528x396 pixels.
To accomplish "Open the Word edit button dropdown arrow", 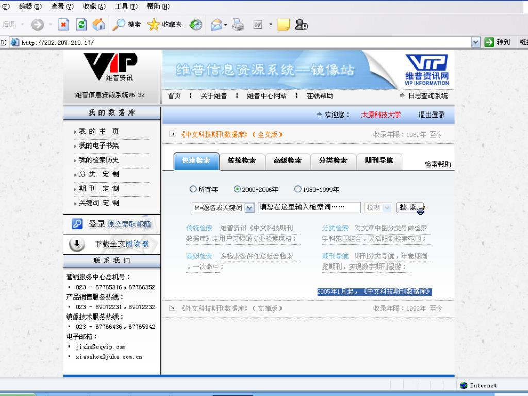I will [270, 24].
